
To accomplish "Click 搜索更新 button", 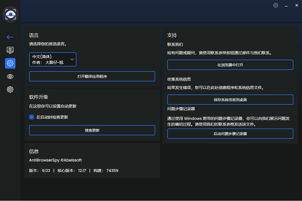I will [92, 130].
